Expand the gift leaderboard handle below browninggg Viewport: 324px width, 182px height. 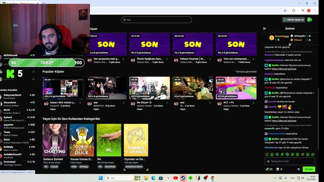pyautogui.click(x=290, y=45)
